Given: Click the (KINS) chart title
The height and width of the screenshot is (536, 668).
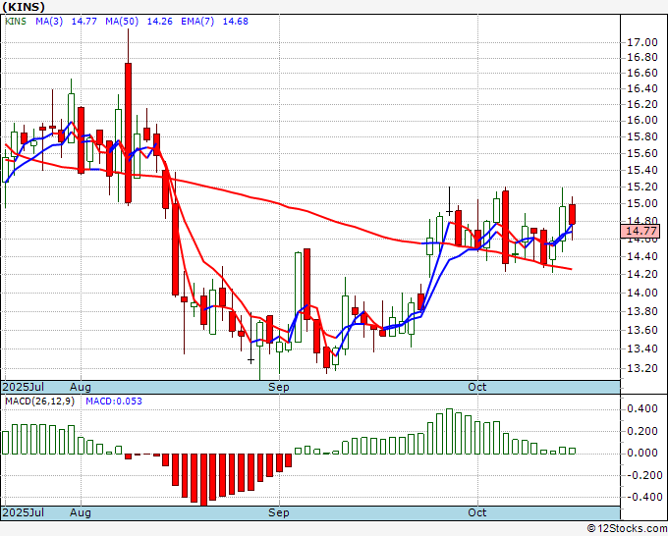Looking at the screenshot, I should tap(24, 7).
